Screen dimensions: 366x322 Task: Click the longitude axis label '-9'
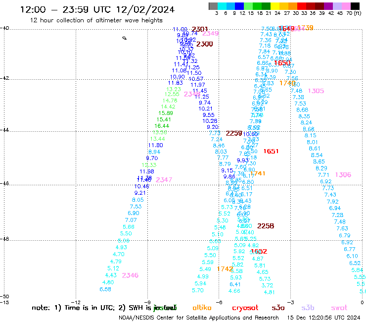(x=147, y=302)
